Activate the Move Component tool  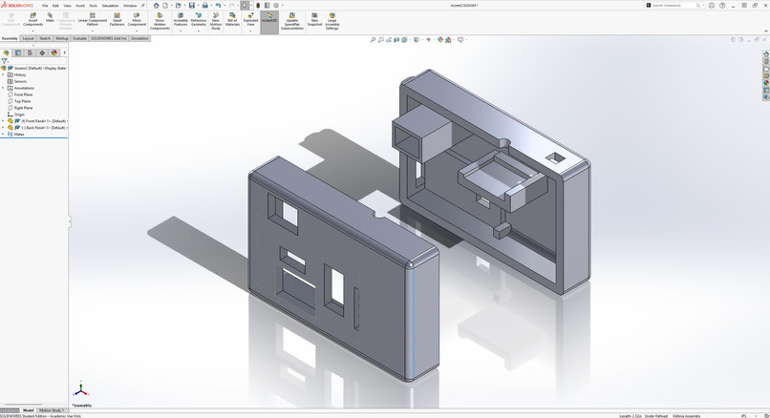point(137,20)
